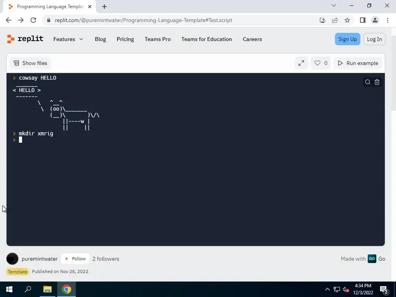Click the Go language icon
Viewport: 396px width, 297px height.
click(372, 259)
